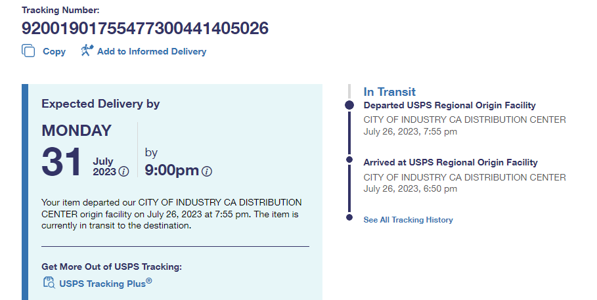Image resolution: width=597 pixels, height=300 pixels.
Task: Click the MONDAY delivery day text
Action: [77, 131]
